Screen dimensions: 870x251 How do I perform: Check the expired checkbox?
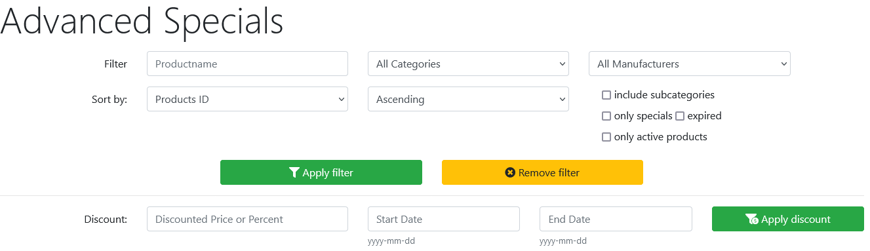[x=680, y=117]
